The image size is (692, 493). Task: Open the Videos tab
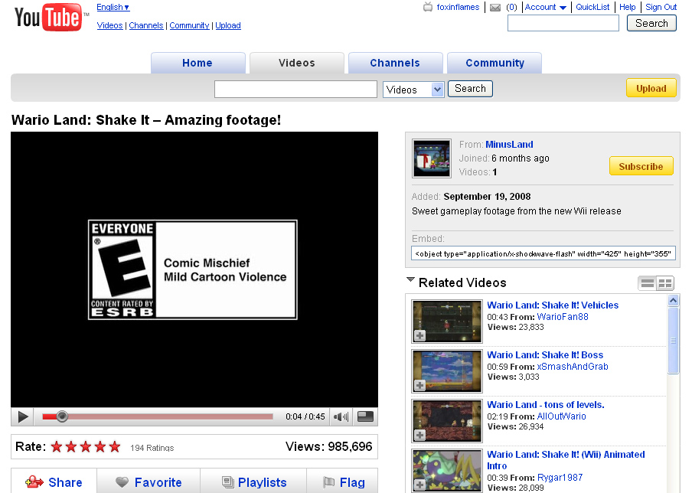(x=296, y=63)
